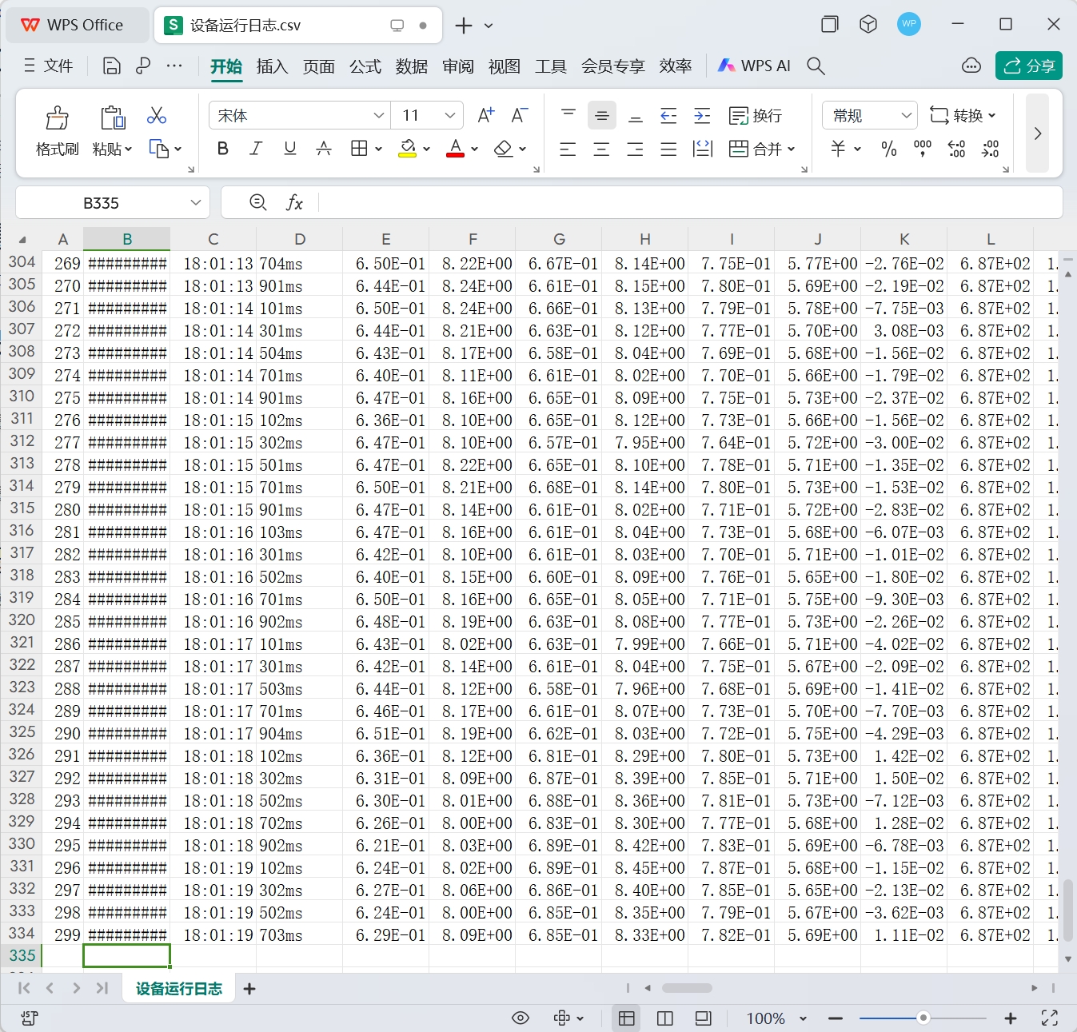This screenshot has height=1032, width=1077.
Task: Apply percentage format to selection
Action: 888,149
